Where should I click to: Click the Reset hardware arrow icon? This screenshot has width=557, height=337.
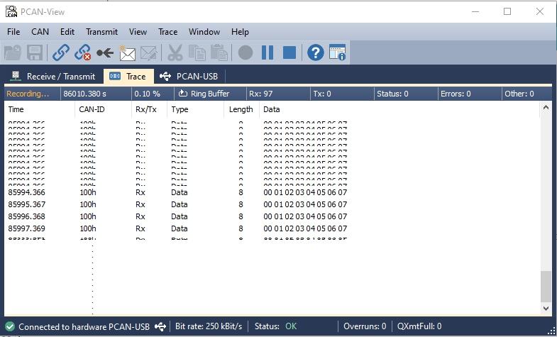(105, 53)
